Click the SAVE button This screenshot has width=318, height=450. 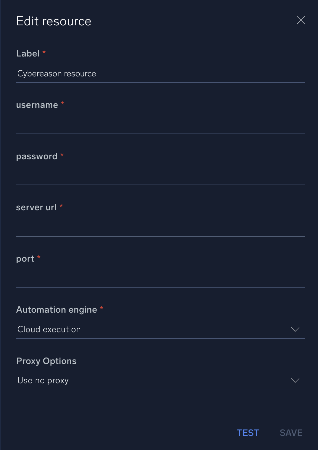[291, 433]
